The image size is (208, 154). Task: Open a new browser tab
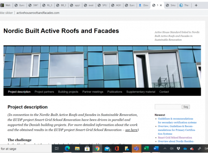[196, 5]
